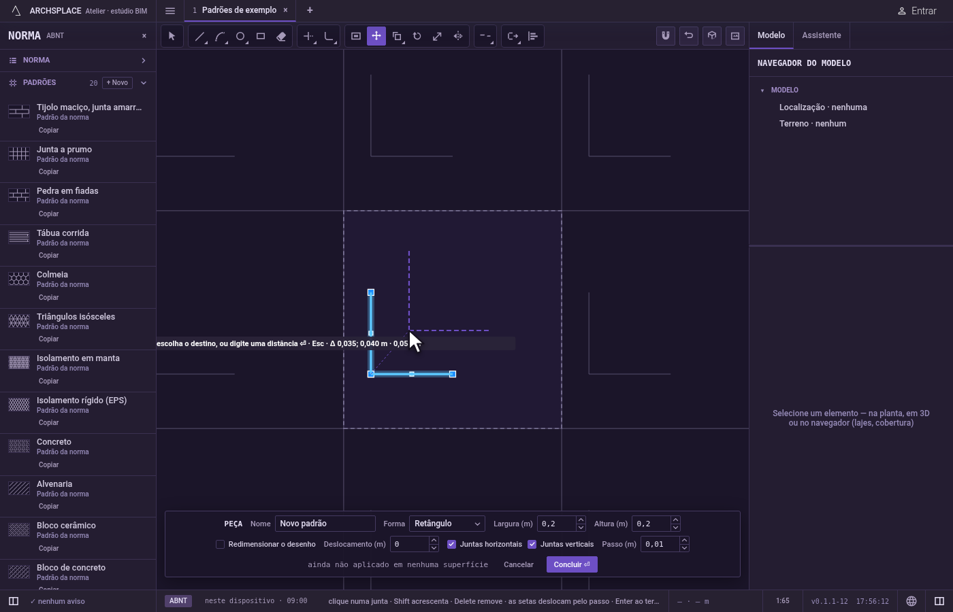Click the Nome input field

pyautogui.click(x=325, y=524)
